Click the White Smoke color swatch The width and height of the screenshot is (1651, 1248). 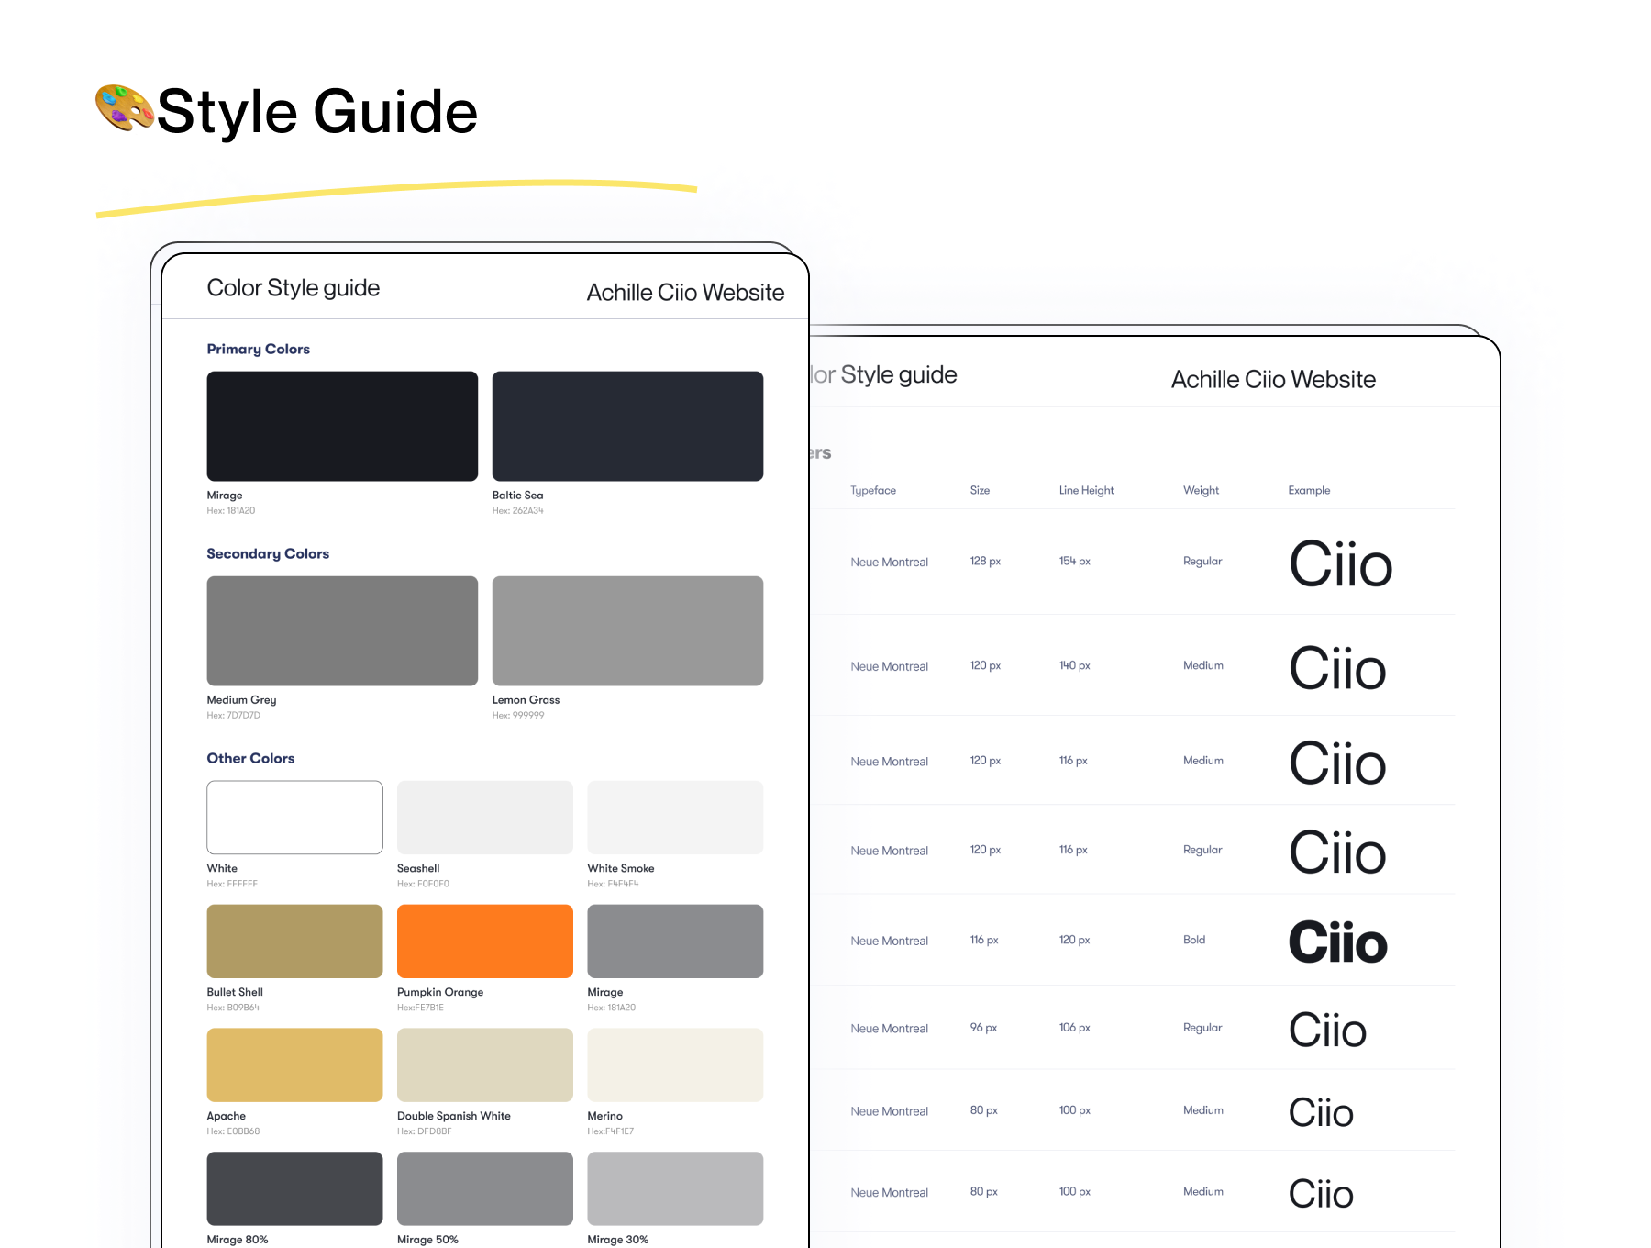pyautogui.click(x=675, y=817)
